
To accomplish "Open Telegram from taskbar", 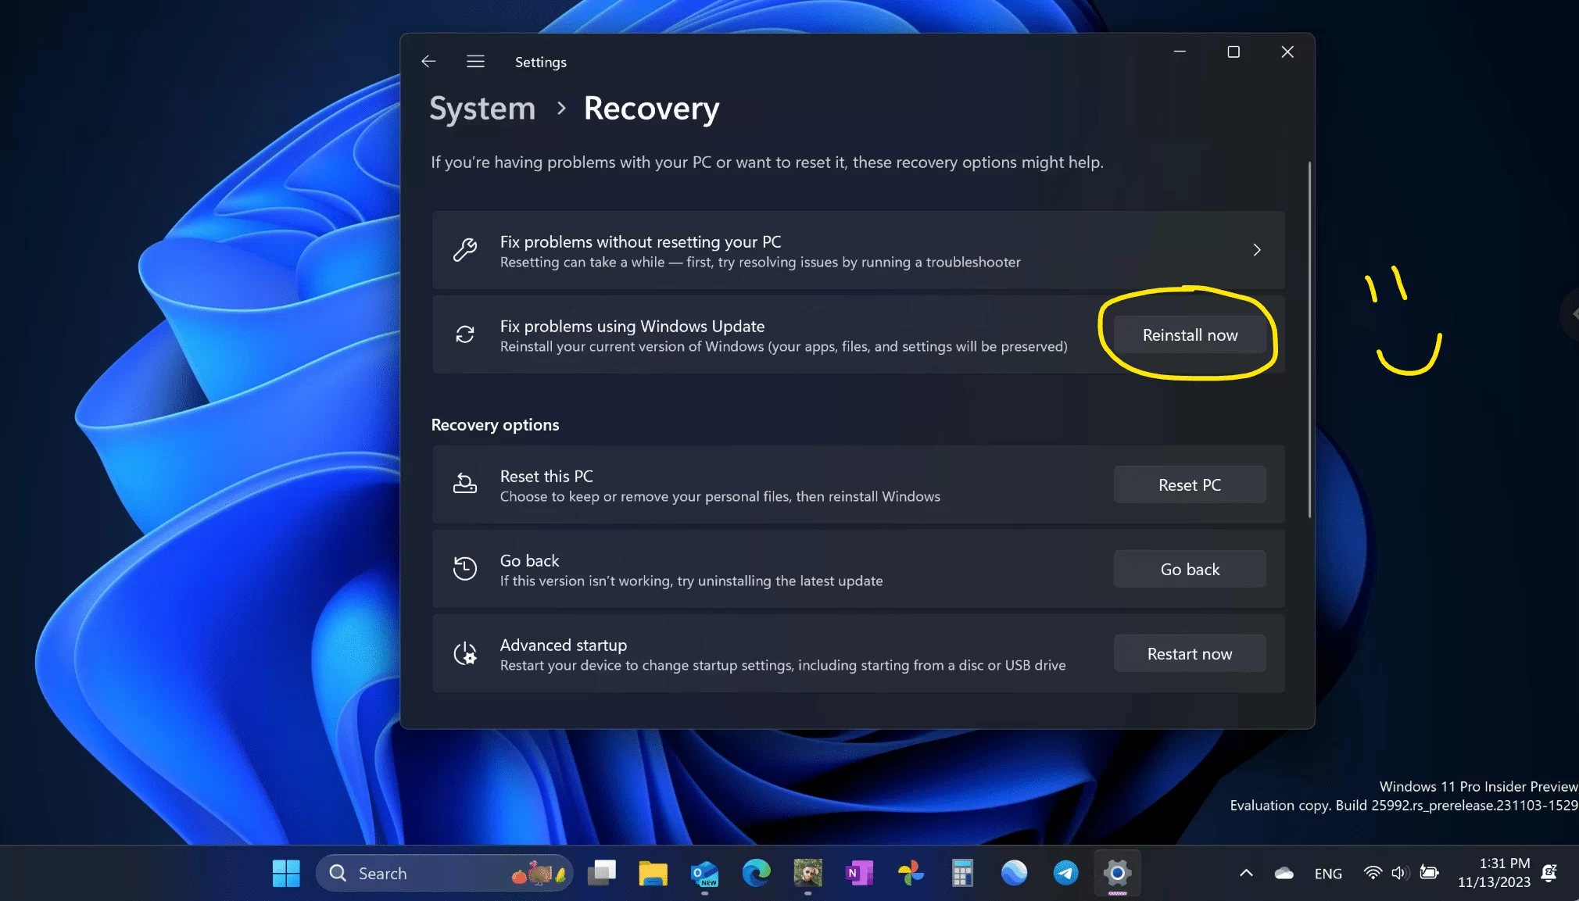I will click(1065, 873).
